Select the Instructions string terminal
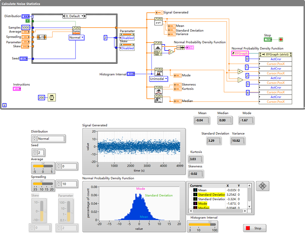This screenshot has height=234, width=305. pos(17,89)
